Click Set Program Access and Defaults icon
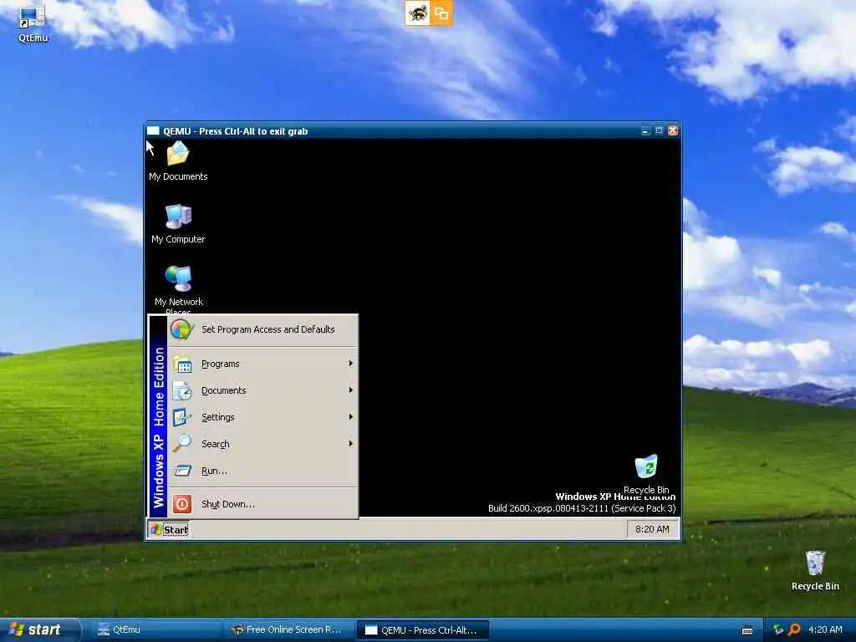 tap(181, 329)
